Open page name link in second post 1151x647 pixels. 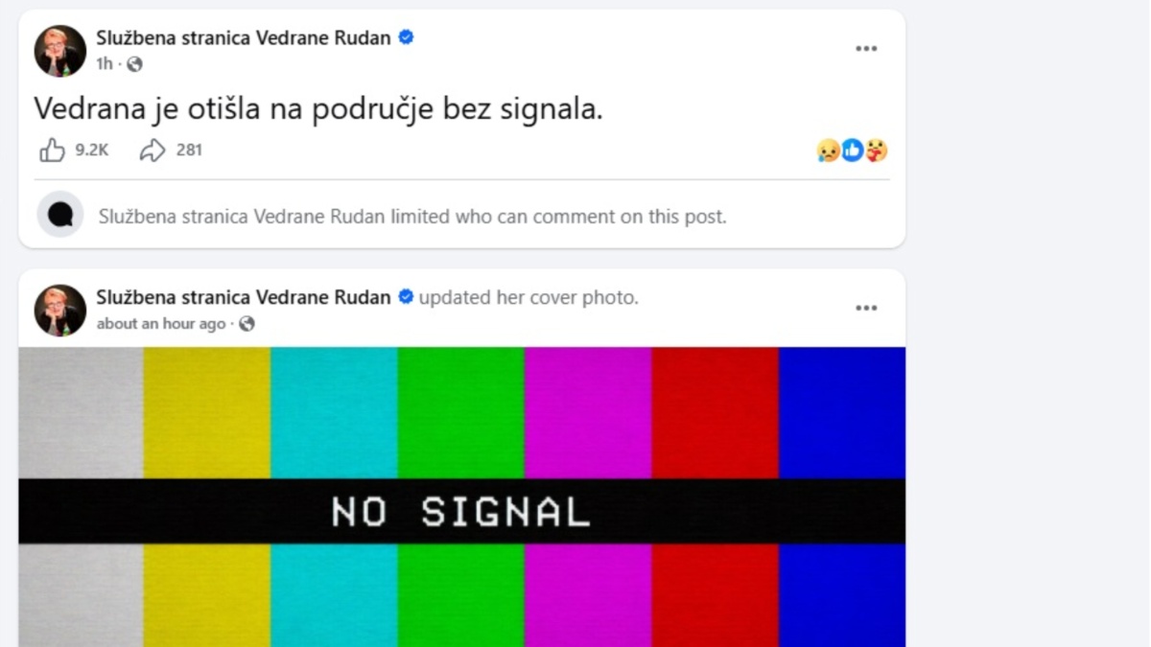point(244,297)
